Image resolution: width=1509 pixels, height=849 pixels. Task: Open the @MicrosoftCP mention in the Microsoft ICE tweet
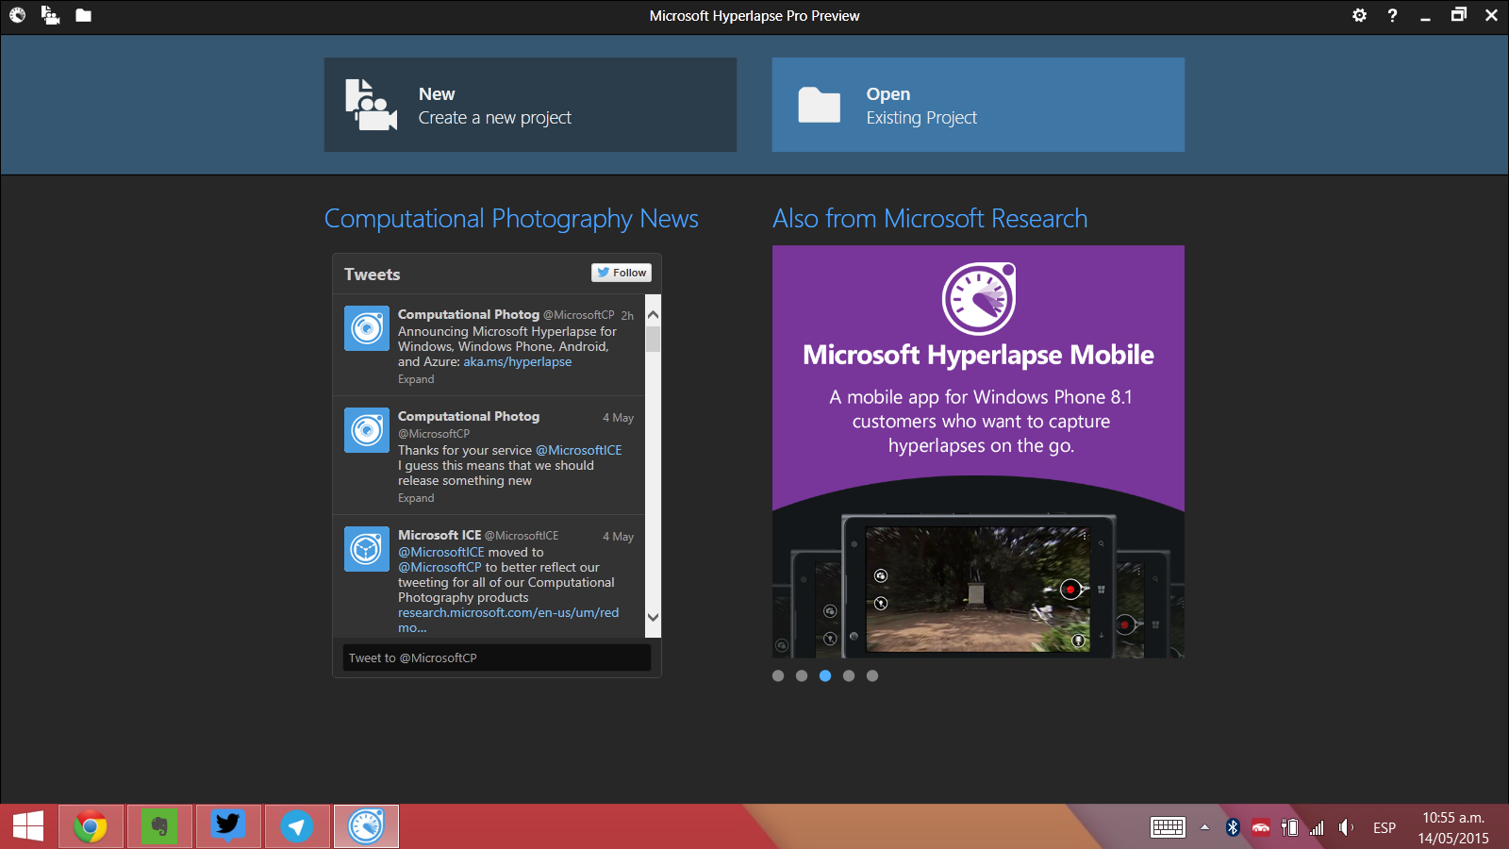pos(439,568)
